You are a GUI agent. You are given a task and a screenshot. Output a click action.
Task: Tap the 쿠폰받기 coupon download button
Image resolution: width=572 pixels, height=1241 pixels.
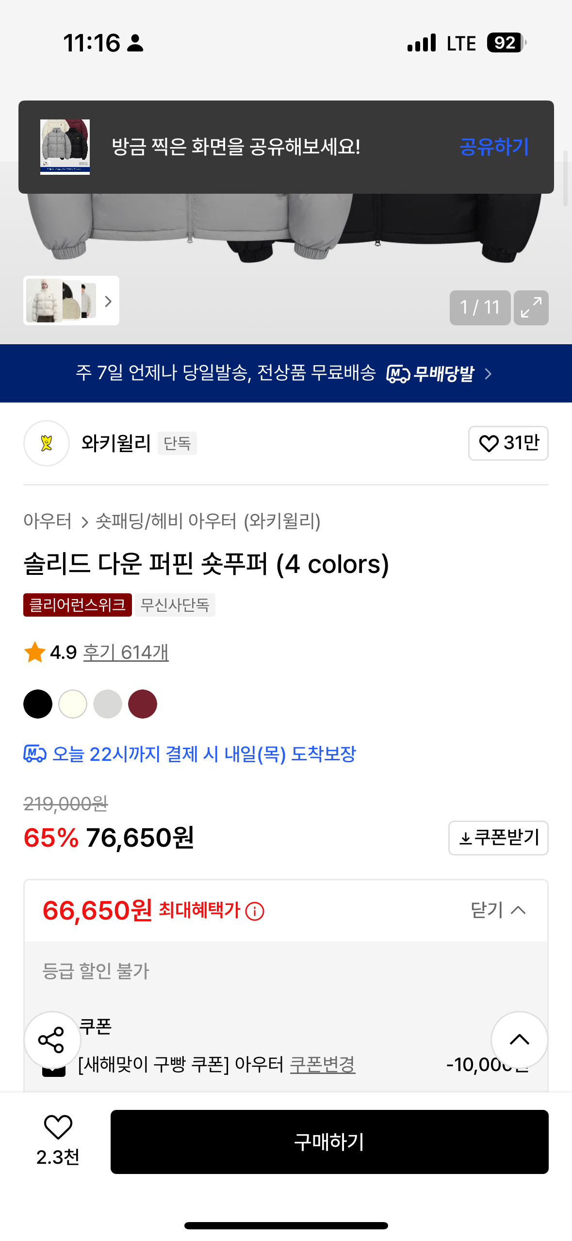tap(498, 838)
